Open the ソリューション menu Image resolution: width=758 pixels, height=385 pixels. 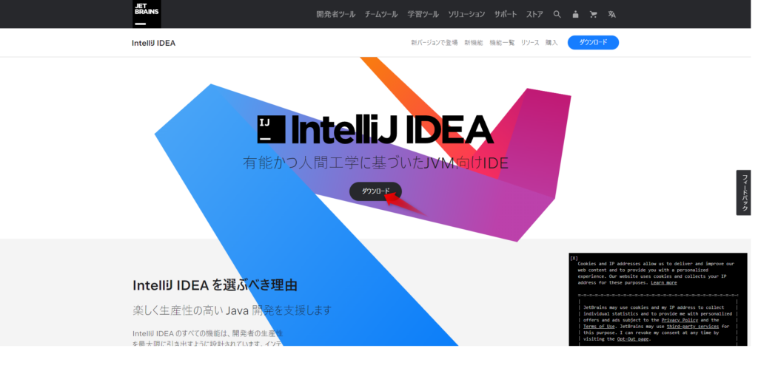pyautogui.click(x=466, y=15)
